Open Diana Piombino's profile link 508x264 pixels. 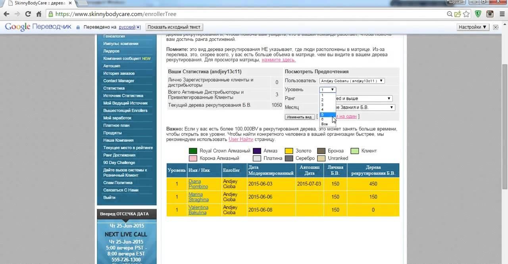coord(198,184)
